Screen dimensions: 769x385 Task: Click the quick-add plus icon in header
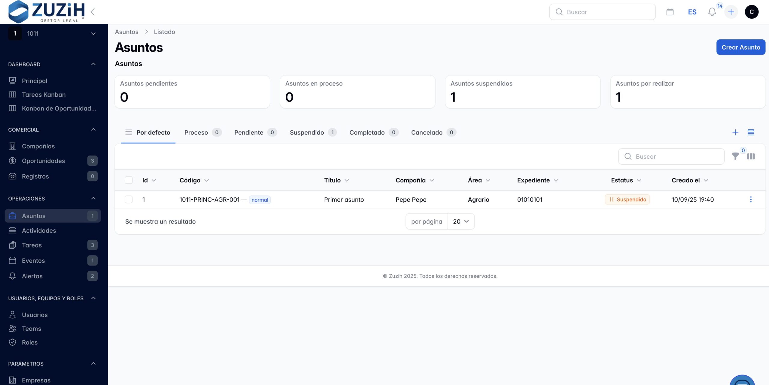pyautogui.click(x=731, y=12)
